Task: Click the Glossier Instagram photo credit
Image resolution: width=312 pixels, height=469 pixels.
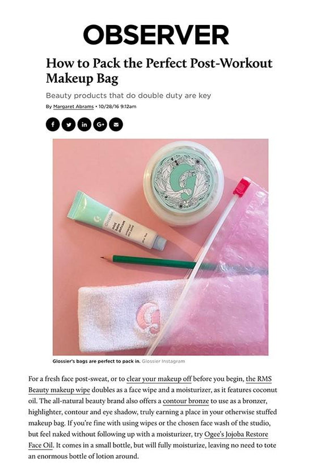Action: point(163,361)
